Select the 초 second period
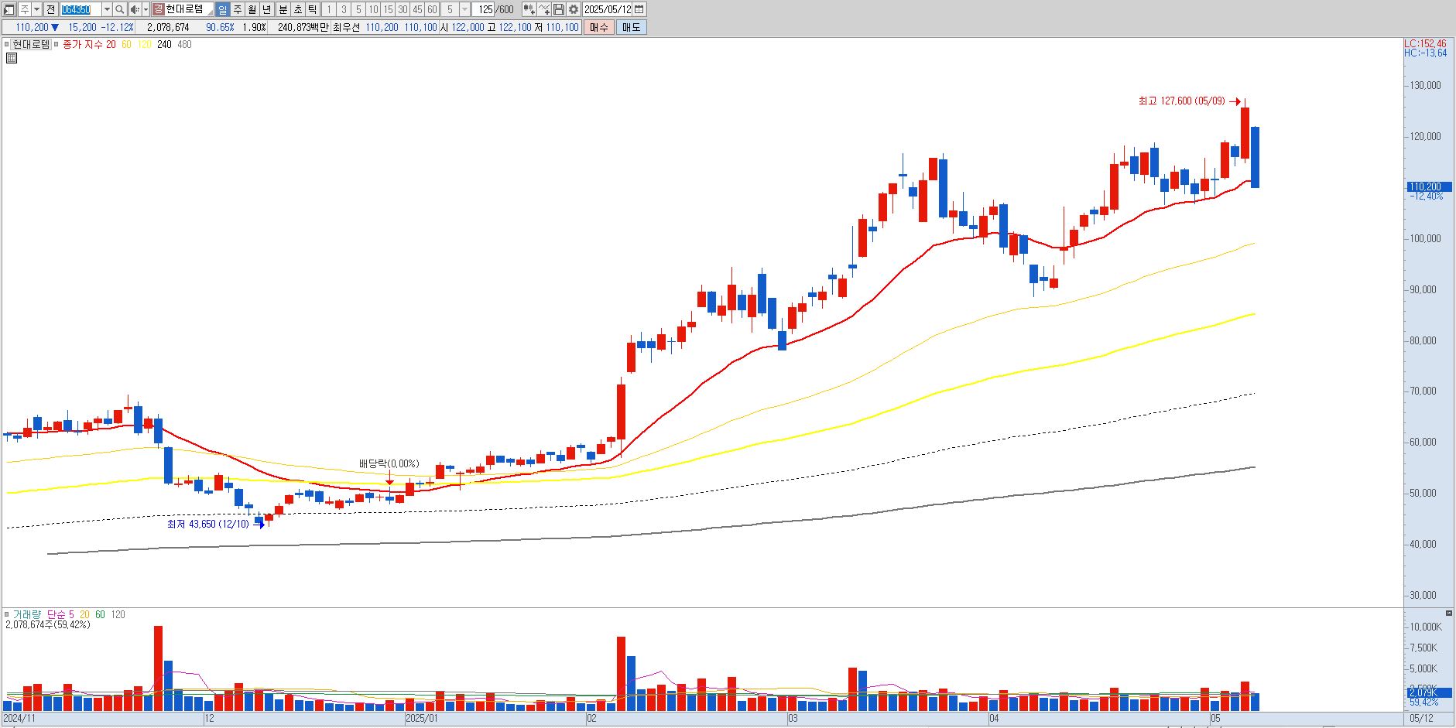 coord(297,9)
